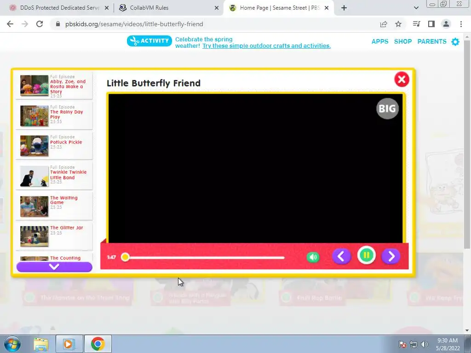This screenshot has width=471, height=353.
Task: Enlarge video with the BIG button
Action: coord(387,108)
